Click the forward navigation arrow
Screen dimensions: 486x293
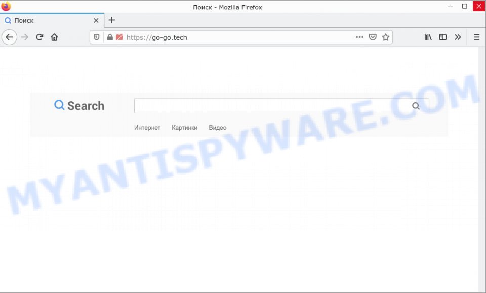24,37
